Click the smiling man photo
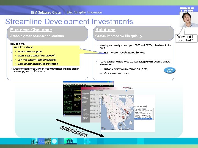198x148 pixels. pyautogui.click(x=189, y=19)
